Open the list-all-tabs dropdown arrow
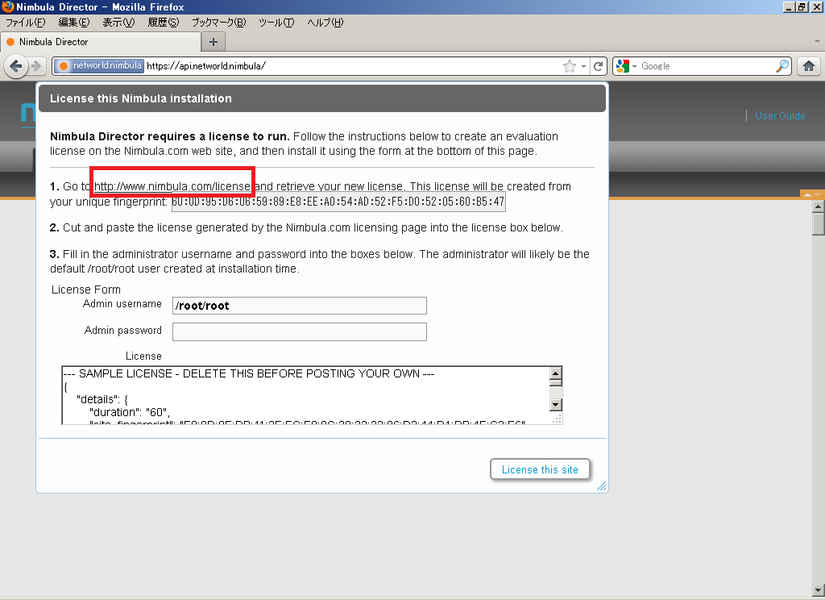This screenshot has height=600, width=825. click(x=817, y=42)
